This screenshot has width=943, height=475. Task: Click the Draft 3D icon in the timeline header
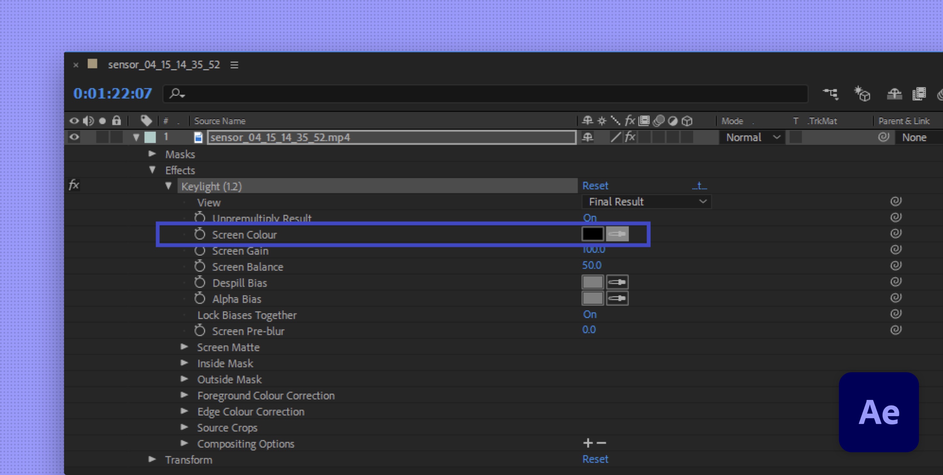point(863,94)
